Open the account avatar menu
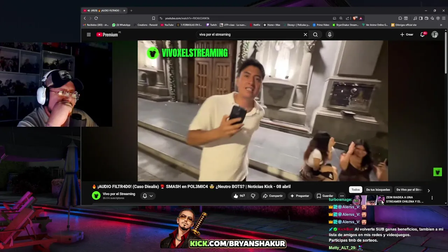448x252 pixels. pos(435,35)
